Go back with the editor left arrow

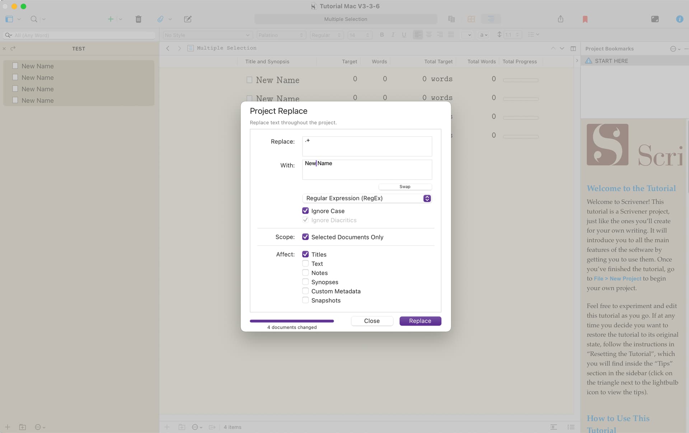[168, 48]
